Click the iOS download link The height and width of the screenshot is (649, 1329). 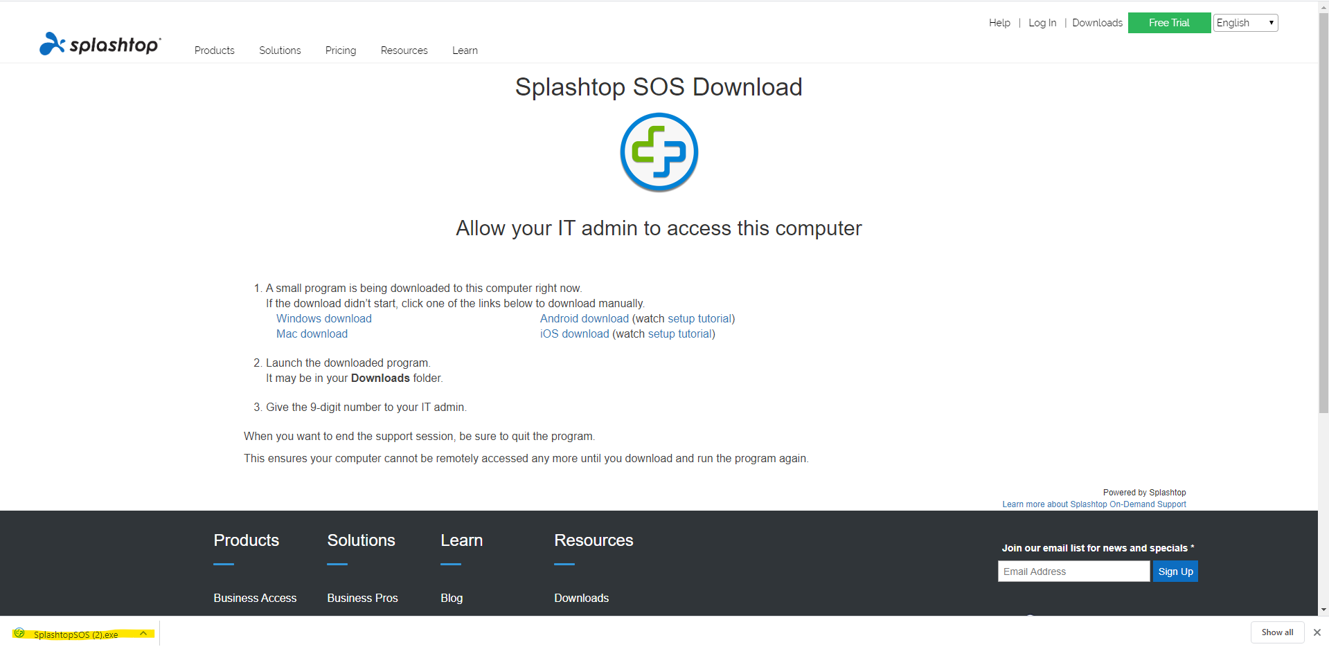(575, 333)
